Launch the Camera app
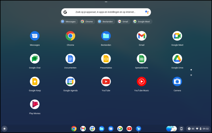Image resolution: width=212 pixels, height=133 pixels. click(x=177, y=82)
